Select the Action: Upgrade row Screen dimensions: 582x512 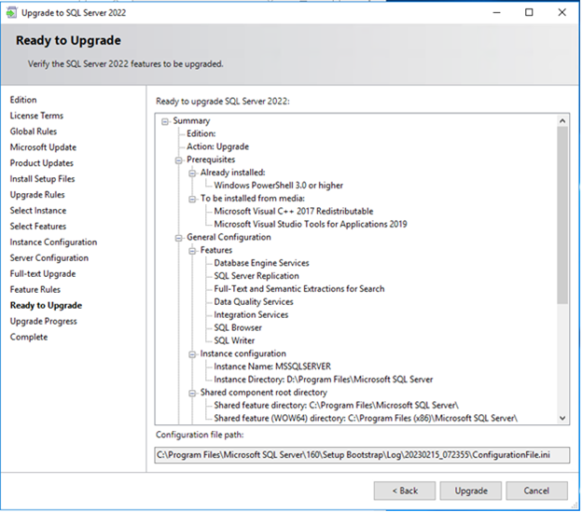(x=217, y=146)
